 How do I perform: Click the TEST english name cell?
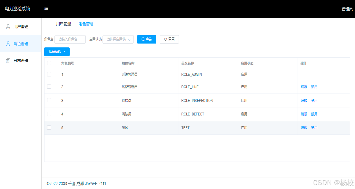[x=185, y=128]
